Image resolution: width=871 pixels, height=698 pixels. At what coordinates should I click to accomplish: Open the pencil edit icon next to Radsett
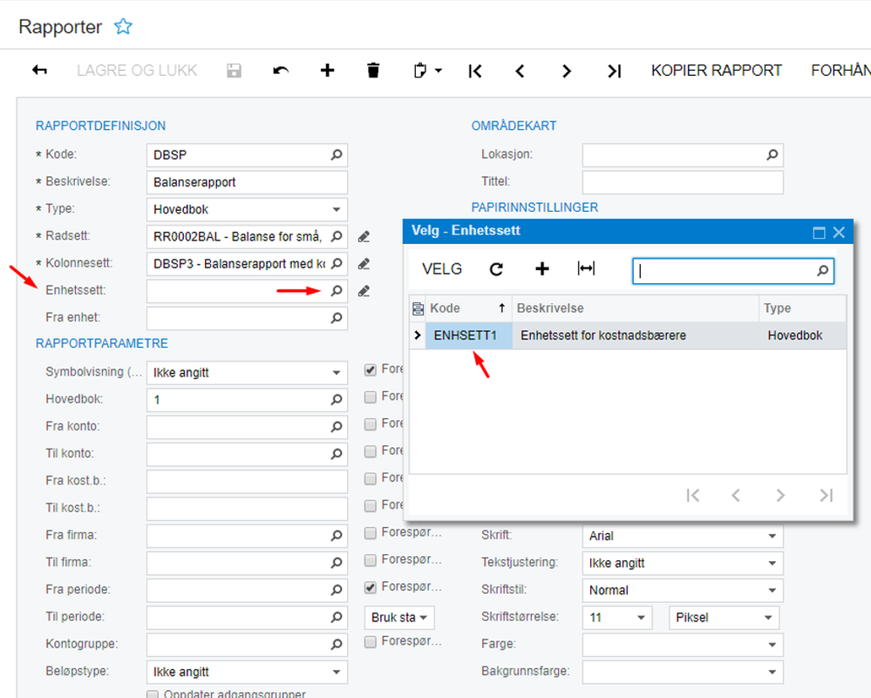pyautogui.click(x=364, y=236)
